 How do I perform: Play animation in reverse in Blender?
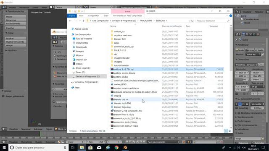click(x=134, y=142)
